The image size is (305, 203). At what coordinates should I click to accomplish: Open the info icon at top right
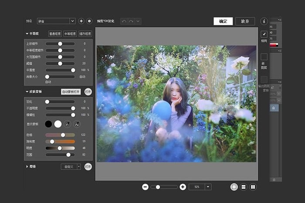click(x=264, y=21)
